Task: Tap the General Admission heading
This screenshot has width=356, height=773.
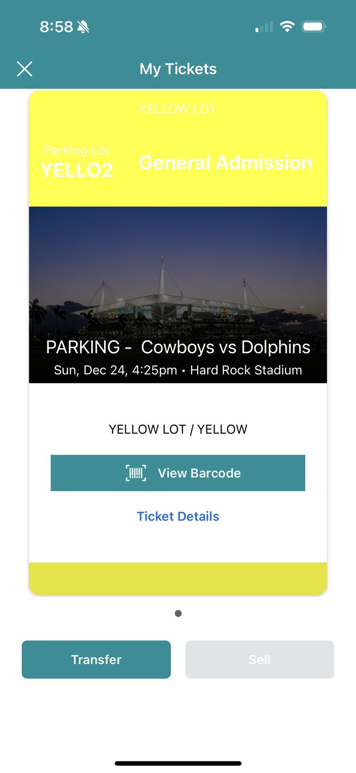Action: coord(225,163)
